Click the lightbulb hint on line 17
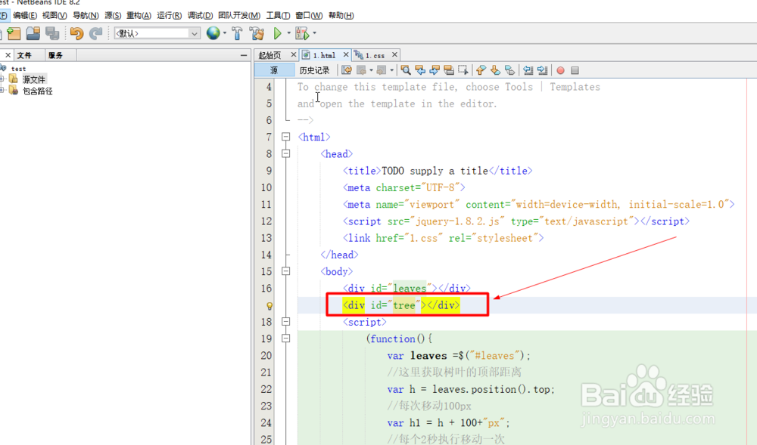The height and width of the screenshot is (445, 757). (x=269, y=306)
